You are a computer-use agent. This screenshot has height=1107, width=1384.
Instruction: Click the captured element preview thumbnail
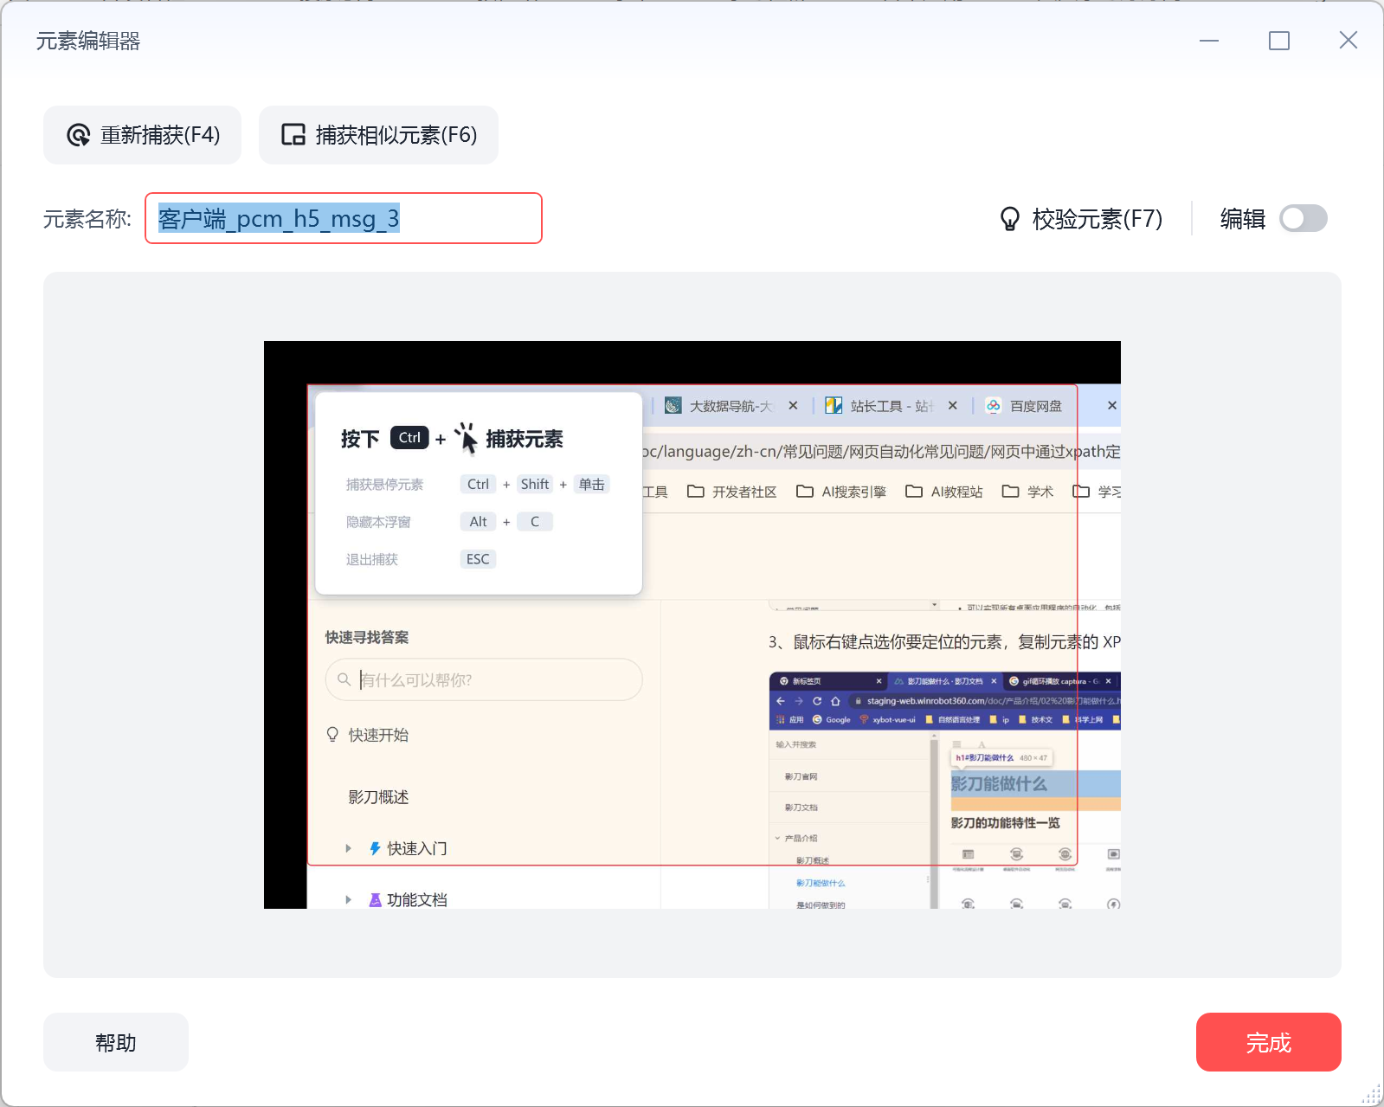tap(692, 625)
